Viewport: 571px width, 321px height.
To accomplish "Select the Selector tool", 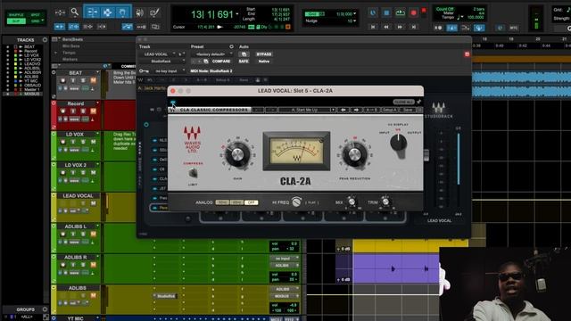I will coord(107,12).
